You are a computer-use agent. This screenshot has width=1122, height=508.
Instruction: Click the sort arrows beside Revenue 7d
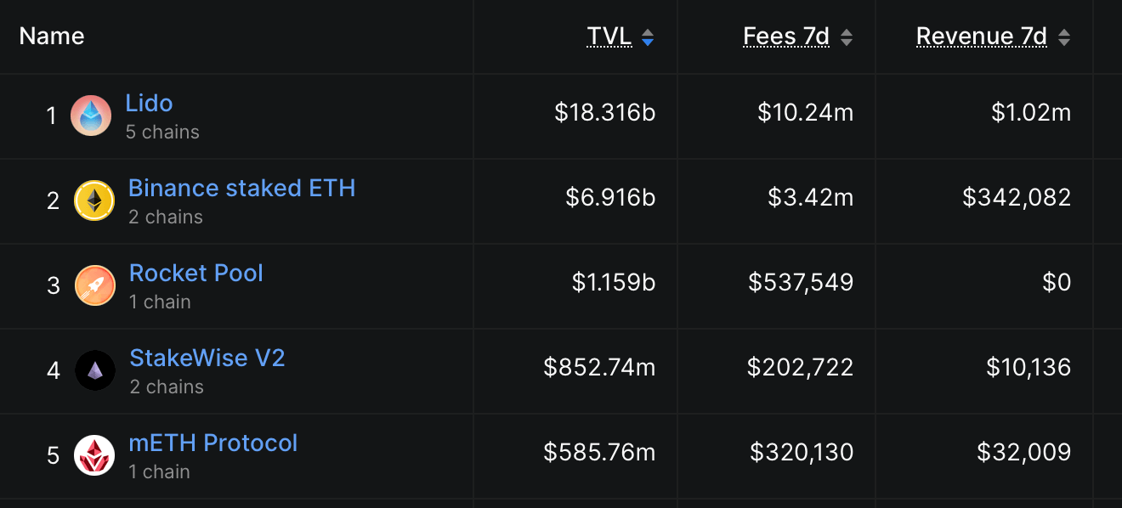pos(1063,37)
